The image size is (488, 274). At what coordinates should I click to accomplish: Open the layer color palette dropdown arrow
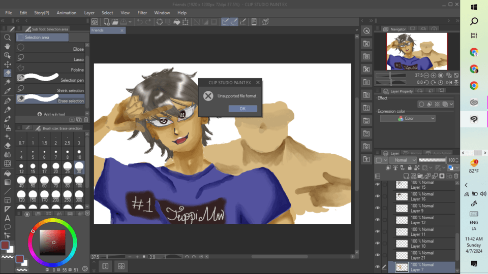[386, 160]
